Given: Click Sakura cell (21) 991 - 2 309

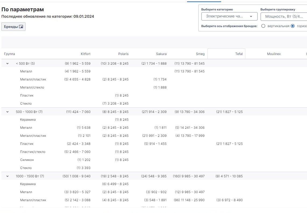Looking at the screenshot, I should pyautogui.click(x=154, y=136).
